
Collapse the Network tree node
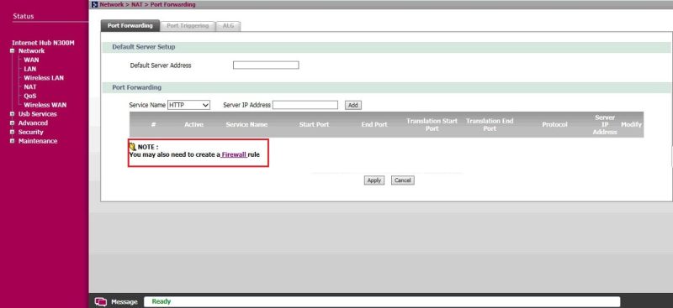(13, 51)
